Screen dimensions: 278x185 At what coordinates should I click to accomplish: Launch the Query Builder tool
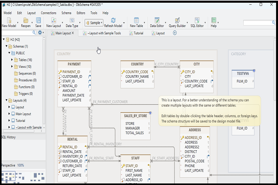[x=177, y=20]
